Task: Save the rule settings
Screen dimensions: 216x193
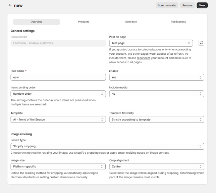Action: [x=202, y=5]
